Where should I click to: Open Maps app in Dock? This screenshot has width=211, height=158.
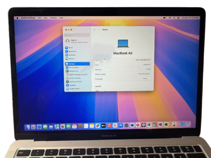tap(57, 126)
